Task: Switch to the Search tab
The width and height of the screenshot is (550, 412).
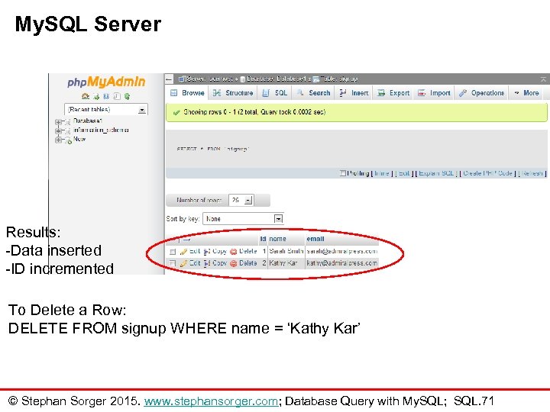Action: point(314,93)
